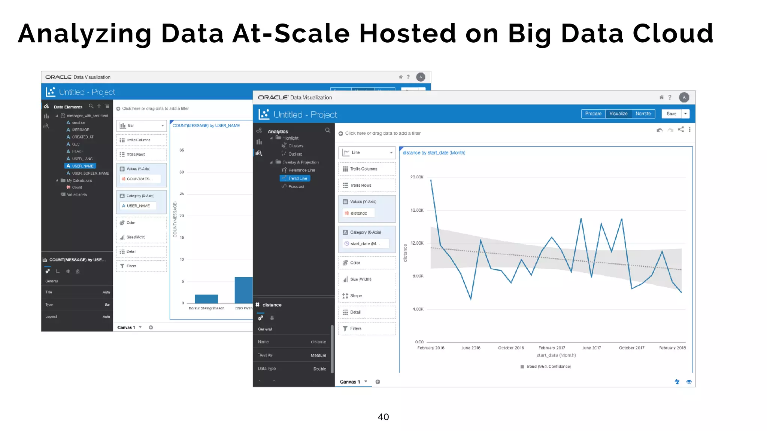Open the Visualizations bar icon in front sidebar
The image size is (767, 431).
[x=259, y=142]
